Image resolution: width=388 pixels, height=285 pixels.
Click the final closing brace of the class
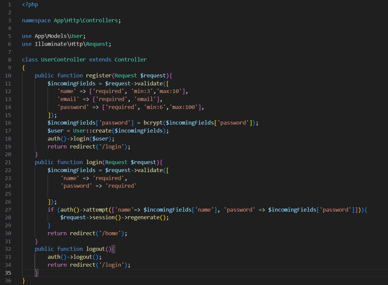point(24,281)
